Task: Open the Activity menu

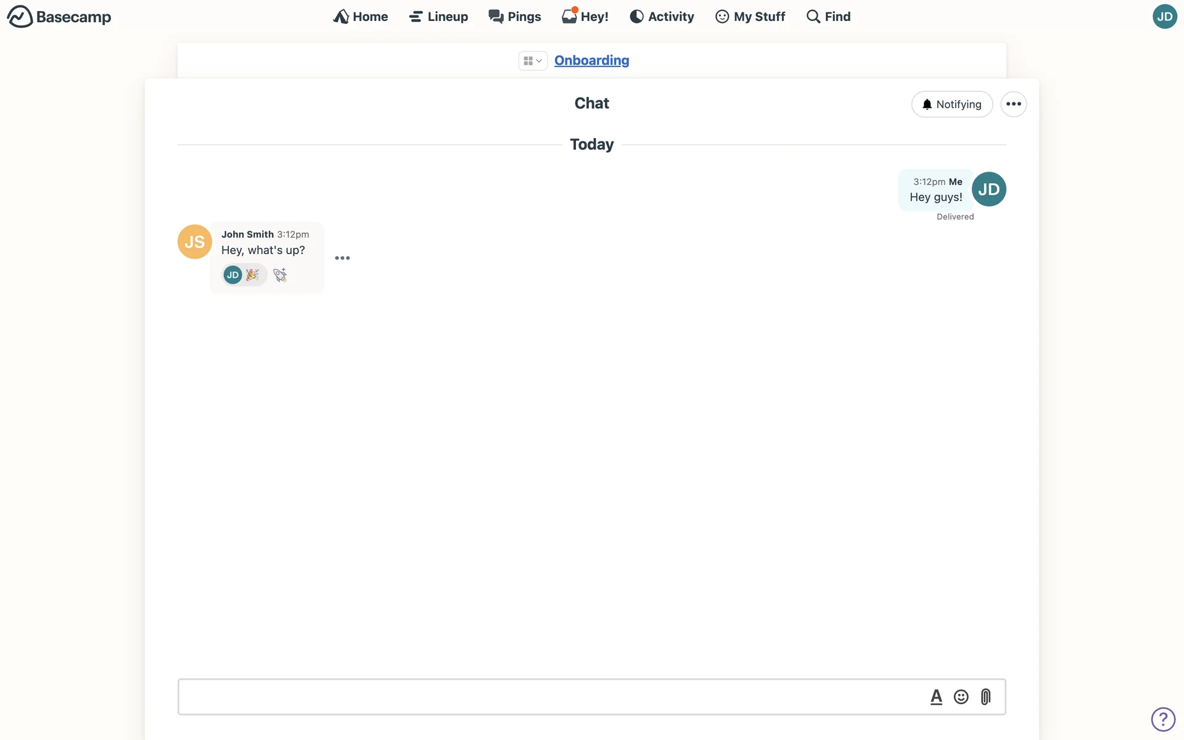Action: (662, 17)
